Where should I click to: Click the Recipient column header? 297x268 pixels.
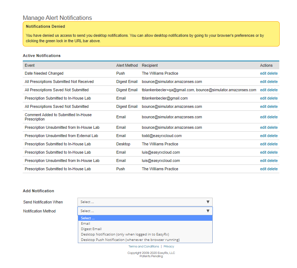pyautogui.click(x=150, y=65)
